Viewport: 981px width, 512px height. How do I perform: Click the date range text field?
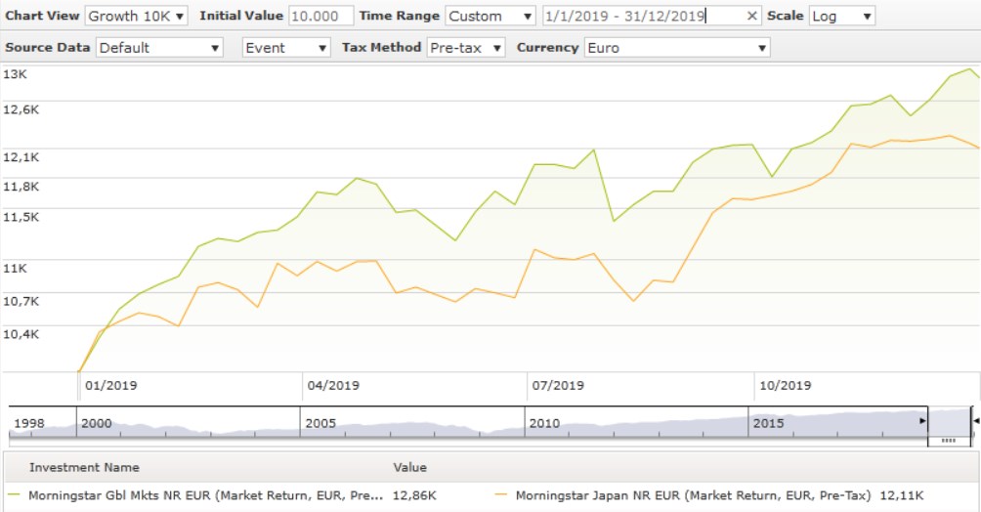[x=642, y=17]
